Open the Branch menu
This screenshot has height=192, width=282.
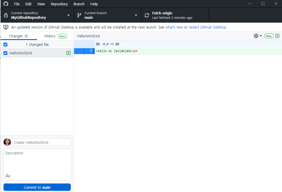[79, 4]
